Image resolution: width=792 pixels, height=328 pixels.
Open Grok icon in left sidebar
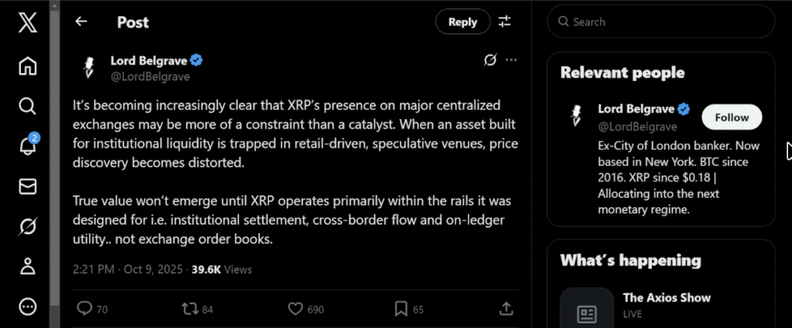point(27,226)
